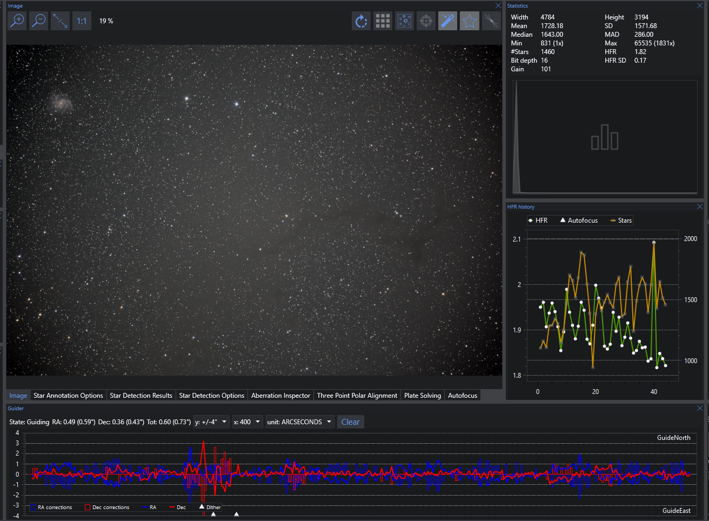Viewport: 709px width, 521px height.
Task: Click the zoom out magnifier icon
Action: (38, 21)
